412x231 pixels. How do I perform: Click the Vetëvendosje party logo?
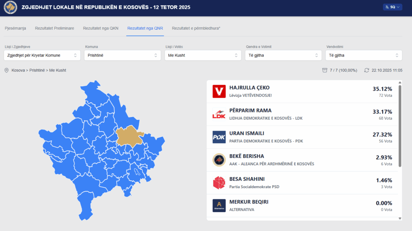click(x=219, y=91)
